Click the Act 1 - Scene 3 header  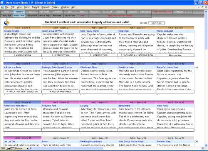pyautogui.click(x=99, y=28)
